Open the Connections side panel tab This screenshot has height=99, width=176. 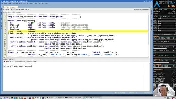[x=1, y=12]
